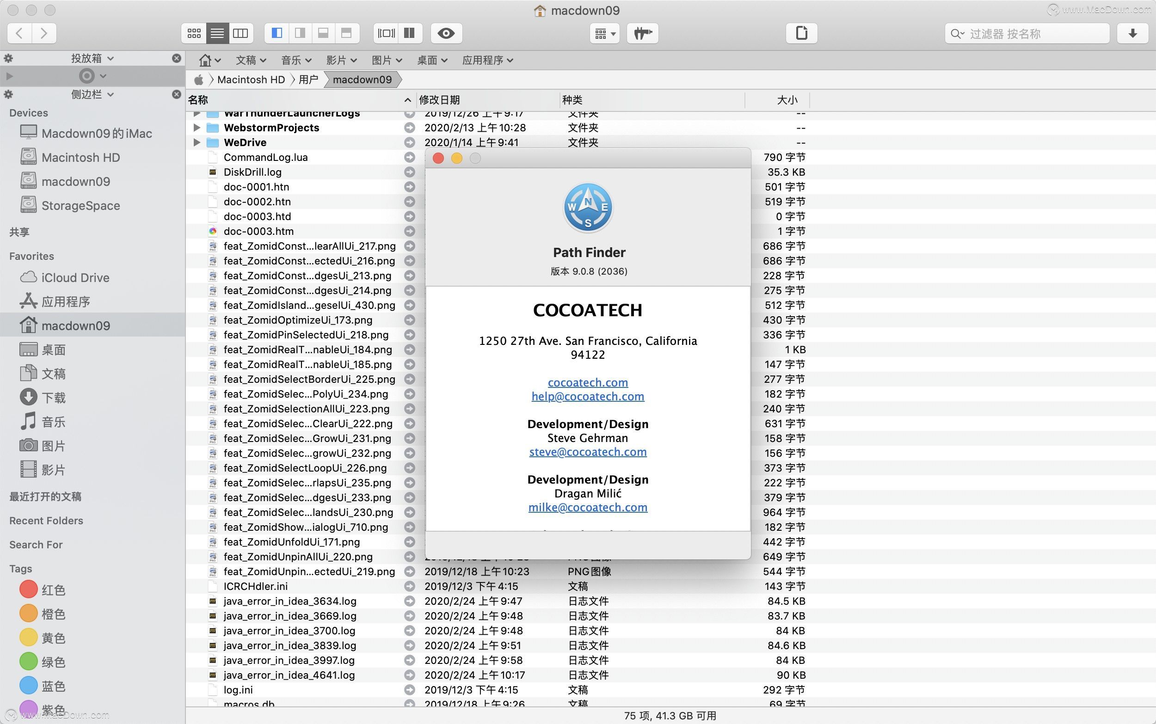
Task: Toggle dual browser horizontal layout icon
Action: (x=386, y=33)
